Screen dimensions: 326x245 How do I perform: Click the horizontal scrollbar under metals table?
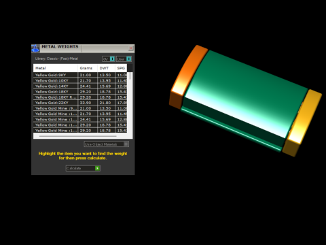click(x=78, y=136)
